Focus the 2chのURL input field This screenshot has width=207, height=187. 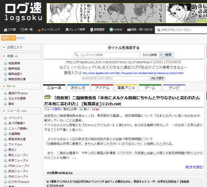click(115, 78)
